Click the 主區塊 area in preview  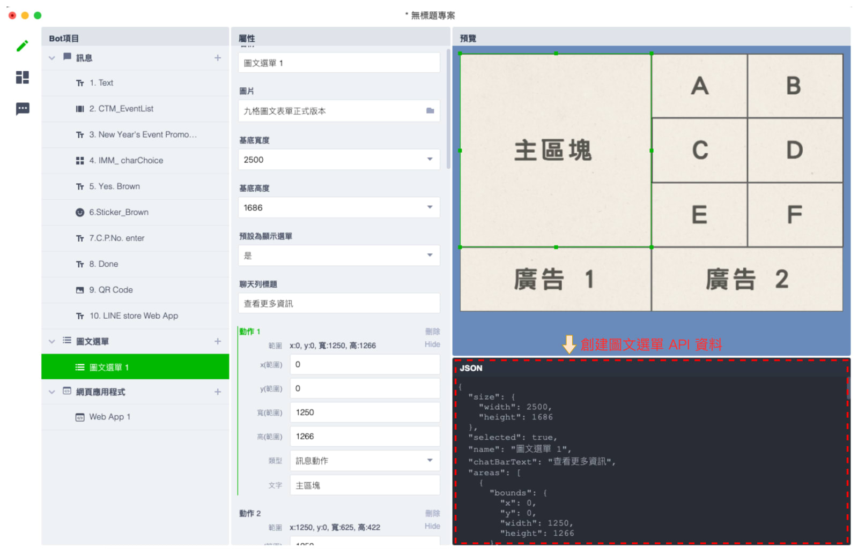point(556,151)
